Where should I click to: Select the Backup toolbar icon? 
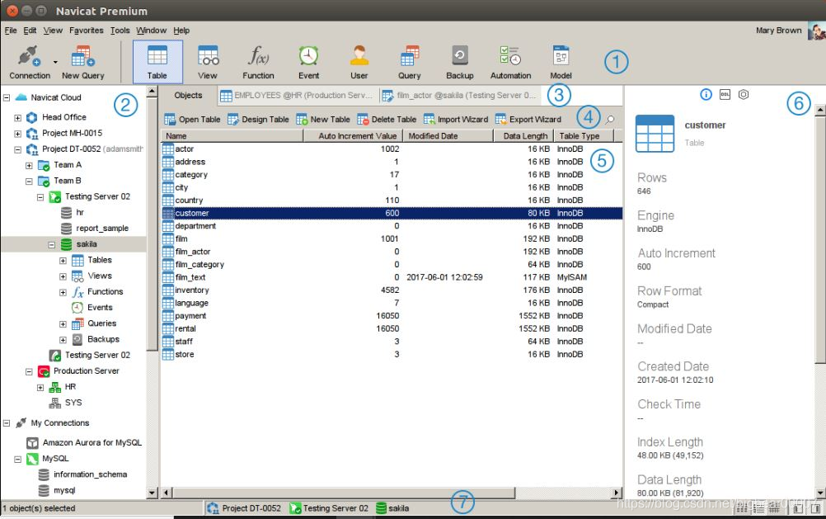pyautogui.click(x=460, y=62)
